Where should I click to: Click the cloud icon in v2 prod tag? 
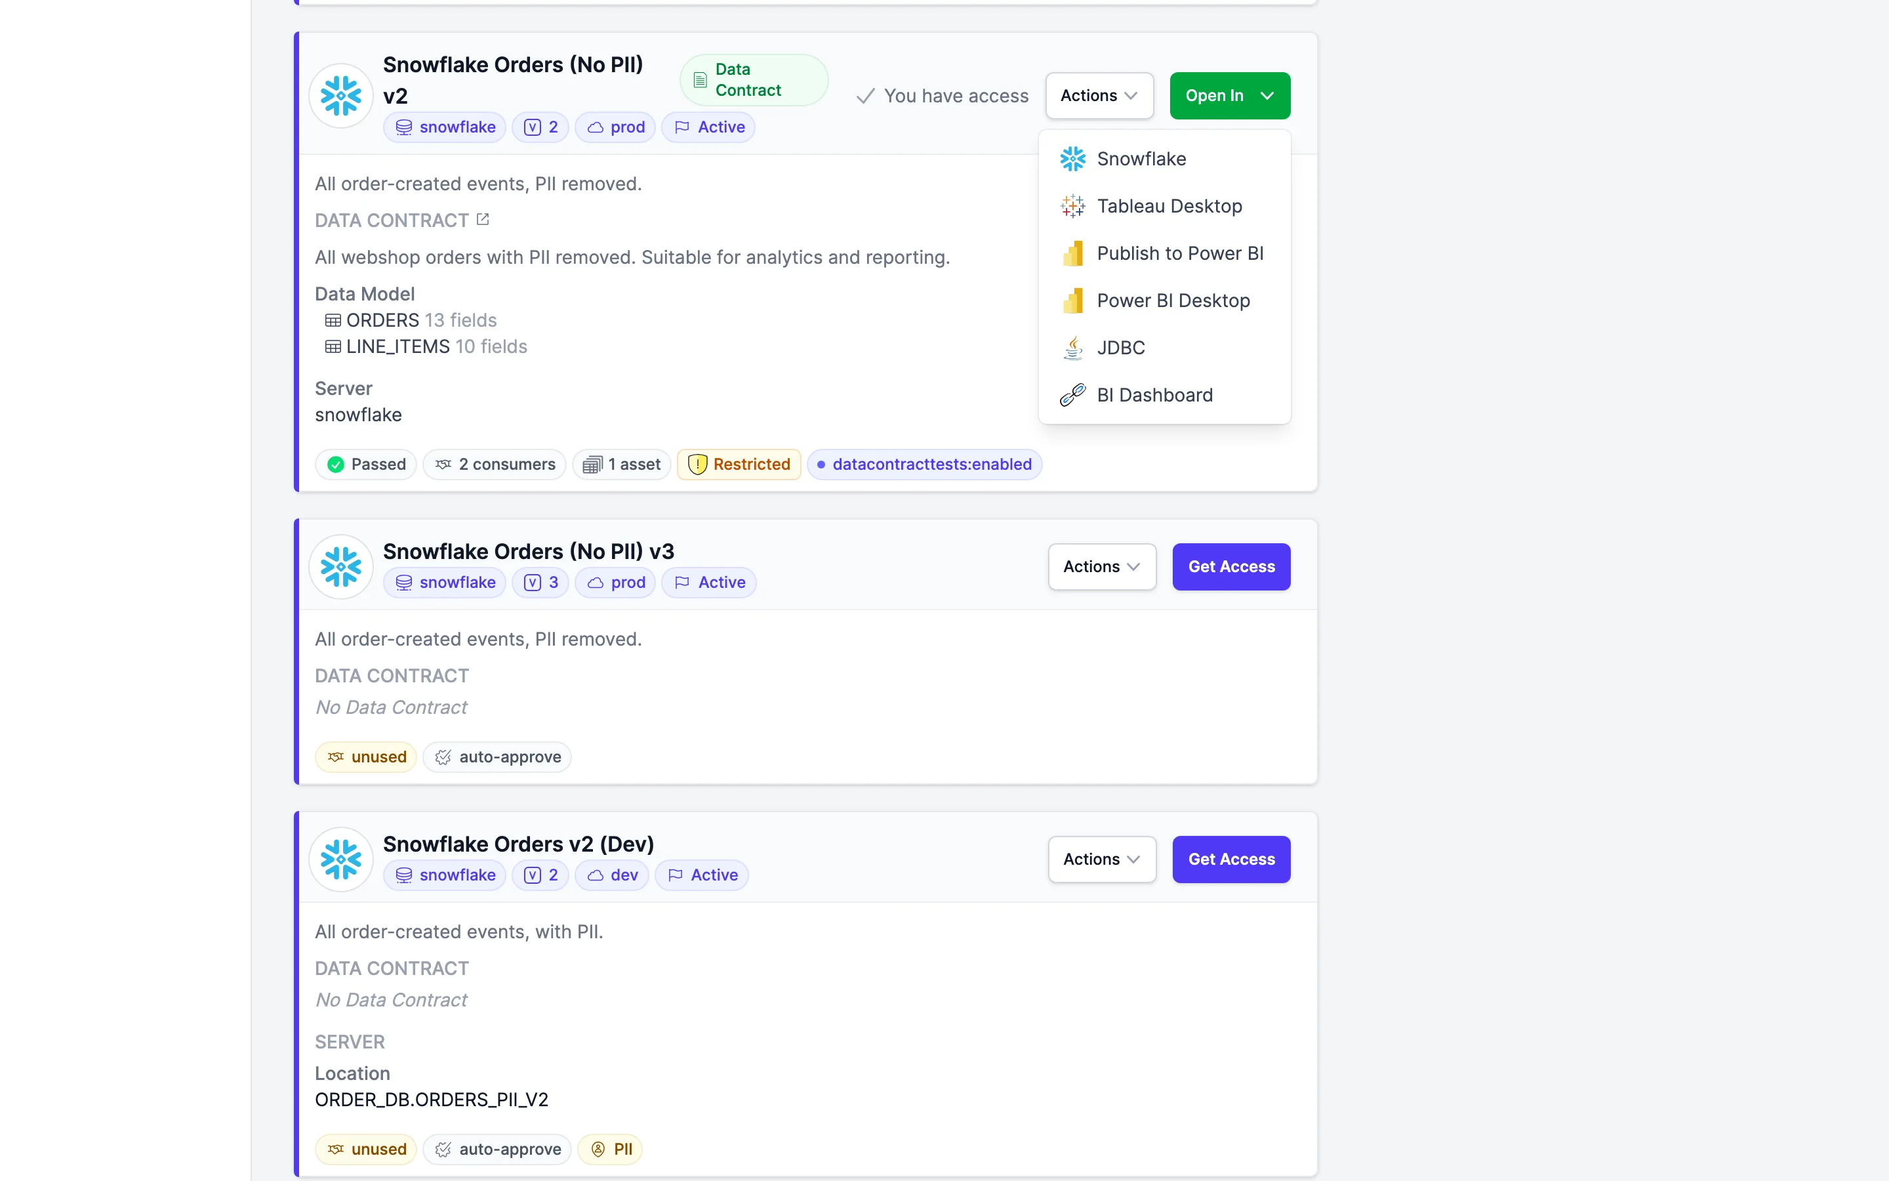[595, 127]
